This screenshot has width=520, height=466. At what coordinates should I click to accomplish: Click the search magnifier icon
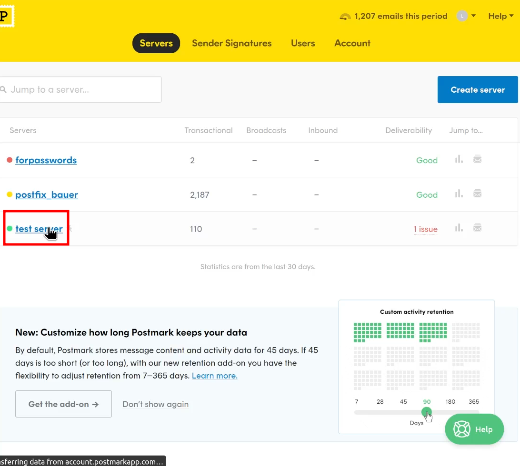(3, 89)
